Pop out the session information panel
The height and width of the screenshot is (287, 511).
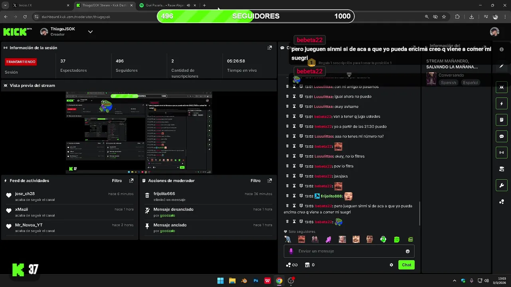pyautogui.click(x=269, y=48)
